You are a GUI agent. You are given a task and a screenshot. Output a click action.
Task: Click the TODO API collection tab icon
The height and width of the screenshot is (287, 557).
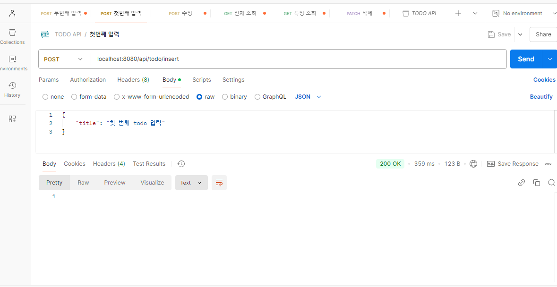point(406,14)
